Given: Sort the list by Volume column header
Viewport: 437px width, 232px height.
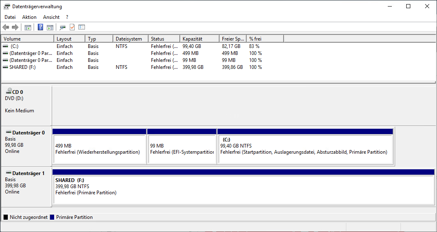Looking at the screenshot, I should (27, 39).
